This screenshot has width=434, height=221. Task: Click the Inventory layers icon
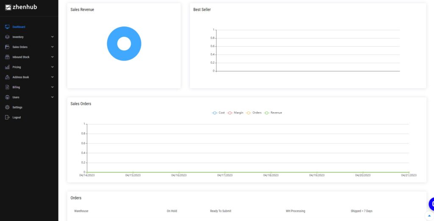pyautogui.click(x=7, y=37)
